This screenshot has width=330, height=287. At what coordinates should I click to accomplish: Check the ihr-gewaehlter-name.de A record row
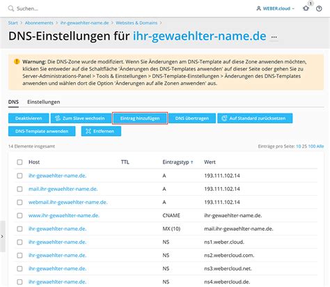click(19, 176)
